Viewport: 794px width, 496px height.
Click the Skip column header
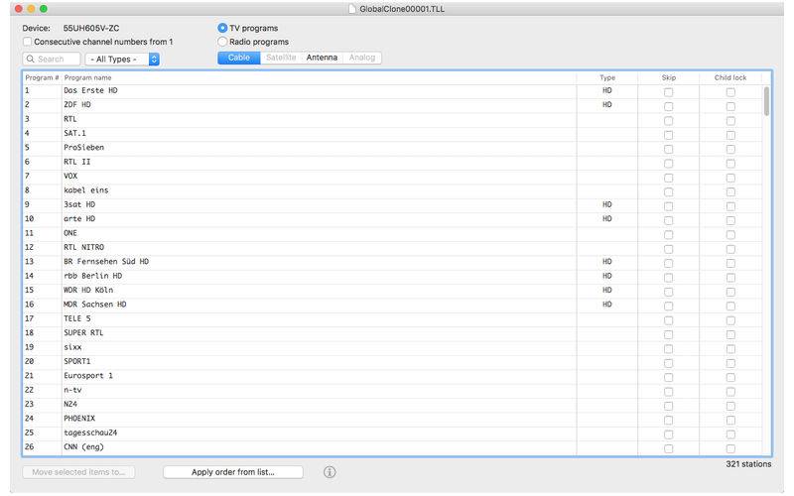click(x=668, y=77)
